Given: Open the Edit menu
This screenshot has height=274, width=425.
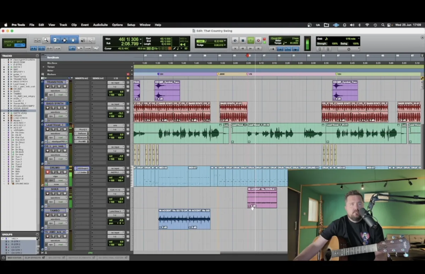Looking at the screenshot, I should 41,25.
